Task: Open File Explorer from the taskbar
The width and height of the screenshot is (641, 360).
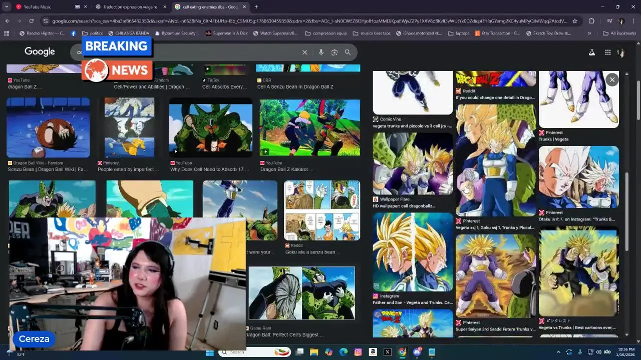Action: pyautogui.click(x=314, y=352)
